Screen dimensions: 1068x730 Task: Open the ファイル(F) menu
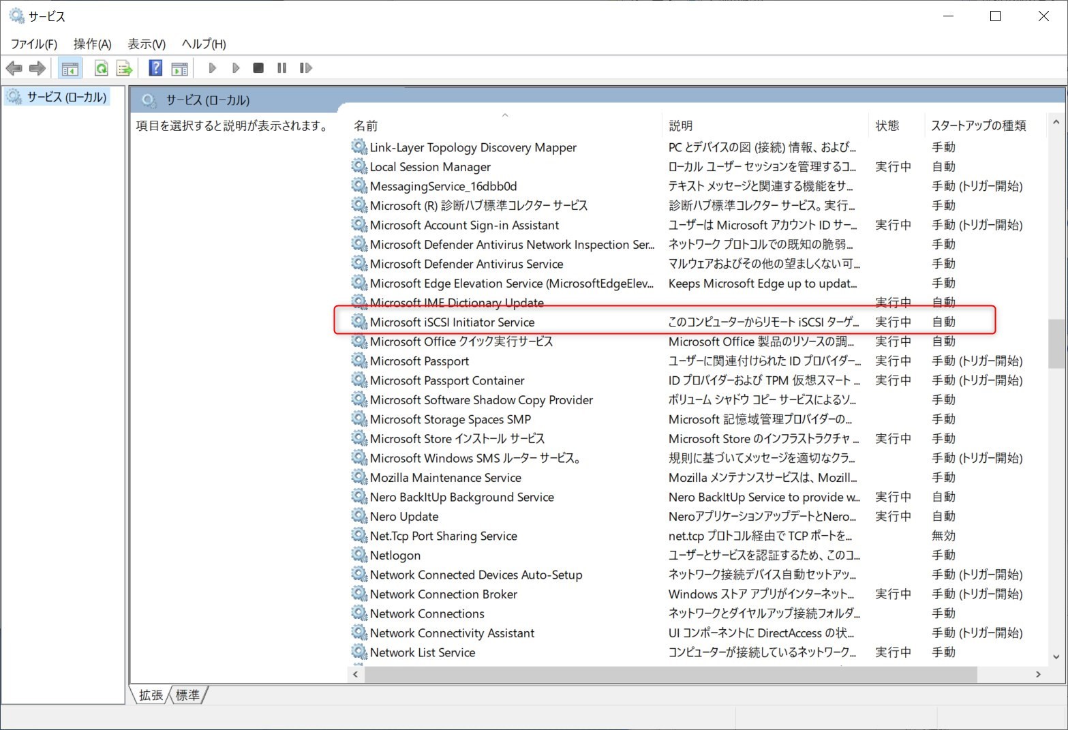[33, 44]
